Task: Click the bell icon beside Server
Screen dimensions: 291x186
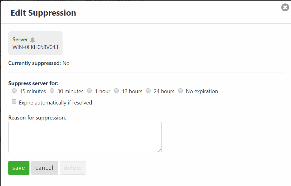Action: [x=33, y=40]
